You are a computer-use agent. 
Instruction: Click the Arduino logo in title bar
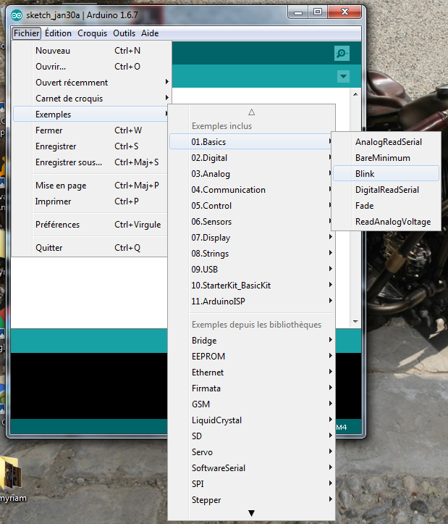pos(17,15)
